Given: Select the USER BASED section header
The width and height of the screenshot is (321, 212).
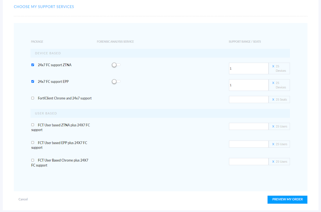Looking at the screenshot, I should tap(46, 113).
